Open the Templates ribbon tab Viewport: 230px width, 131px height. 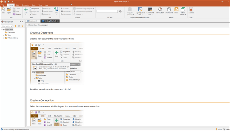click(x=25, y=5)
